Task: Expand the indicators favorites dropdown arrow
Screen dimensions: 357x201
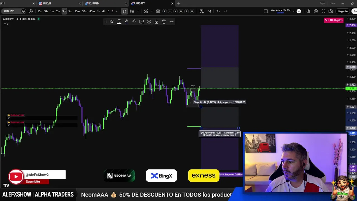Action: (152, 11)
